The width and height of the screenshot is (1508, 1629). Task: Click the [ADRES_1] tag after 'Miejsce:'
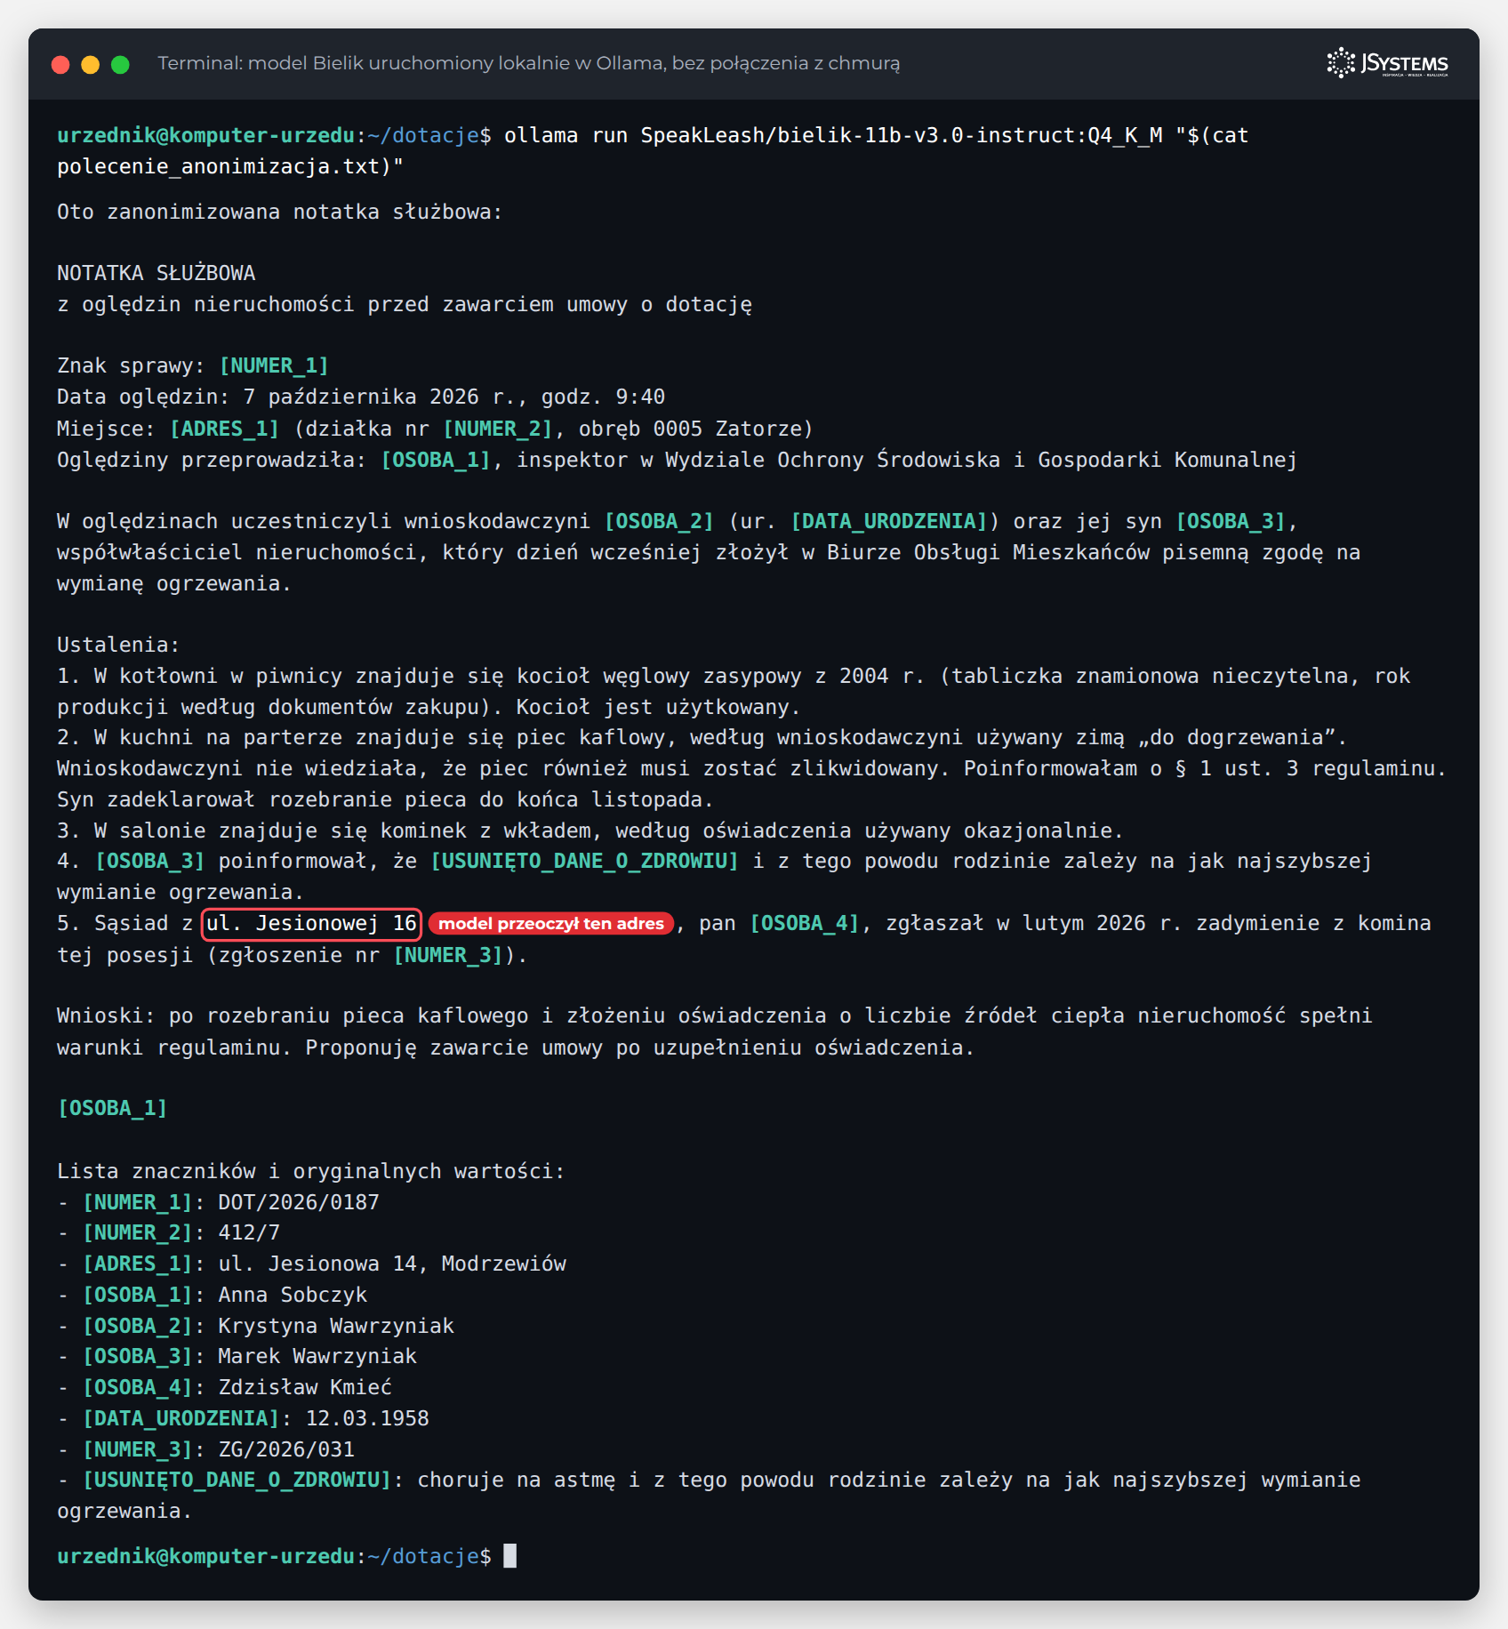[224, 429]
